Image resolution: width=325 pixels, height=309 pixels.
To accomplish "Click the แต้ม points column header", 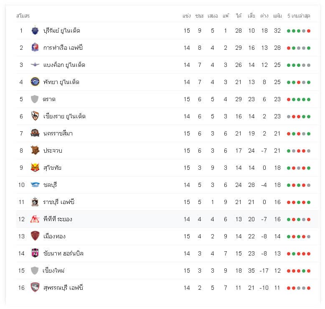I will click(277, 16).
